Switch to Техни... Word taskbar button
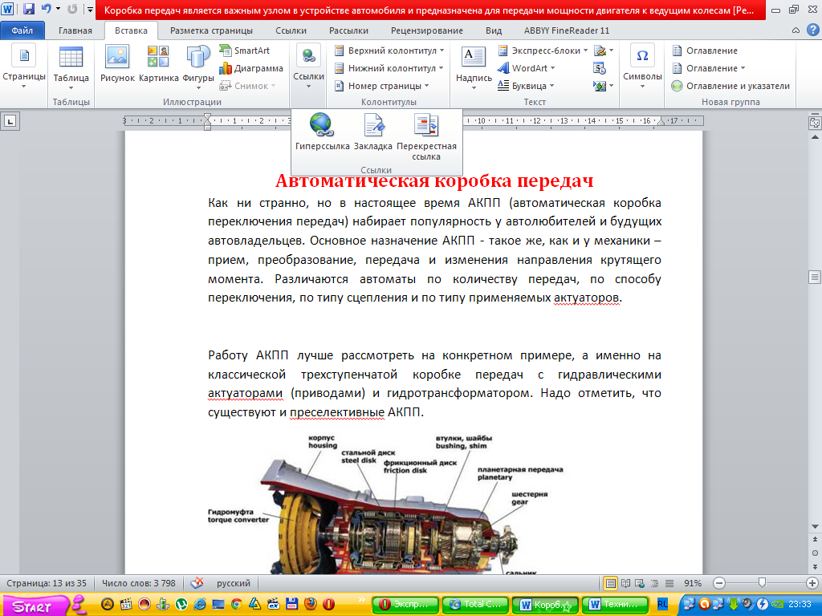 pyautogui.click(x=615, y=605)
